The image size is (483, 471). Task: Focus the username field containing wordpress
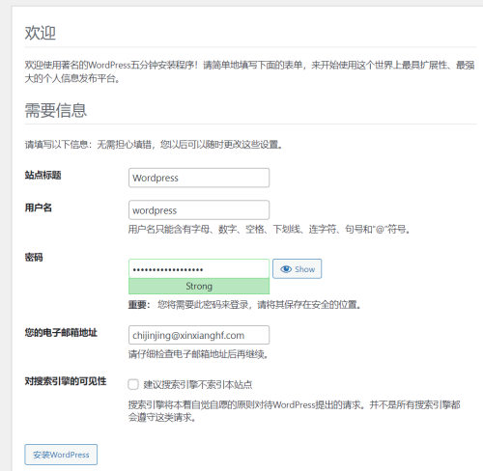[199, 210]
